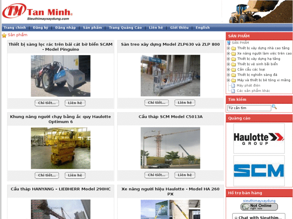
Task: Click the page icon for Máy phát điện
Action: (233, 86)
